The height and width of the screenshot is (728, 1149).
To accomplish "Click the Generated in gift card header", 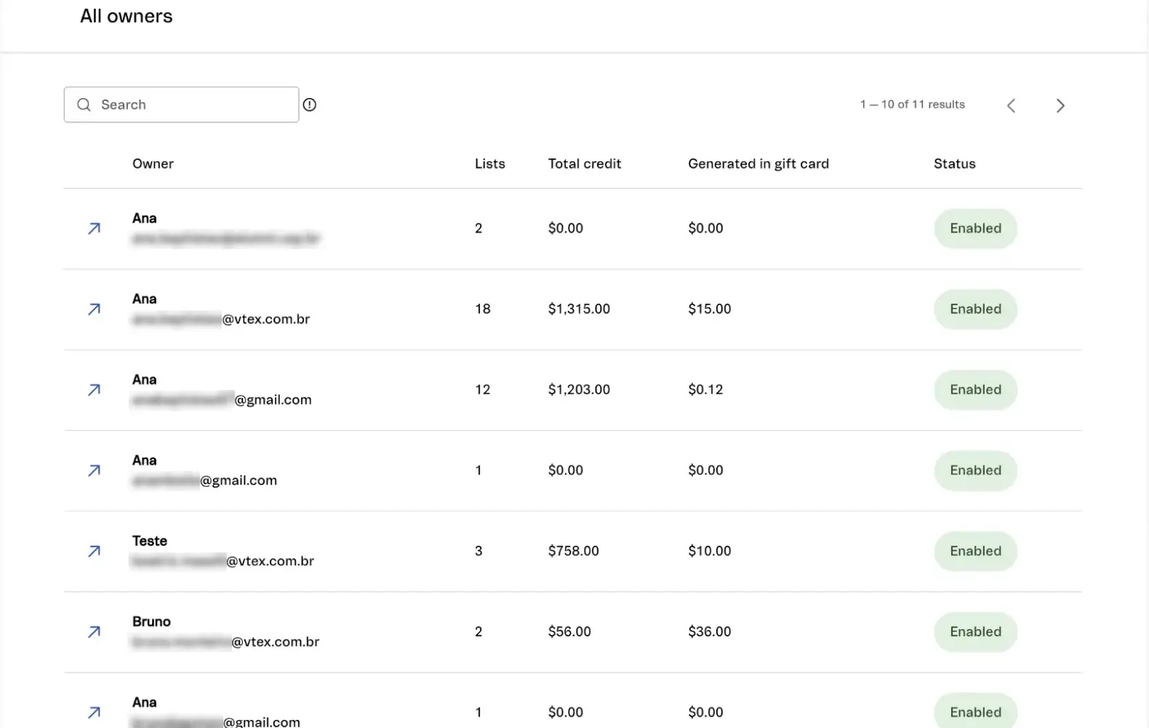I will [758, 164].
